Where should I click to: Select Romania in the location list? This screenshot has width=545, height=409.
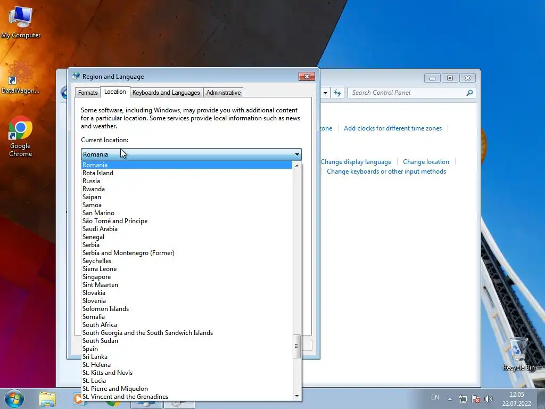[x=187, y=165]
